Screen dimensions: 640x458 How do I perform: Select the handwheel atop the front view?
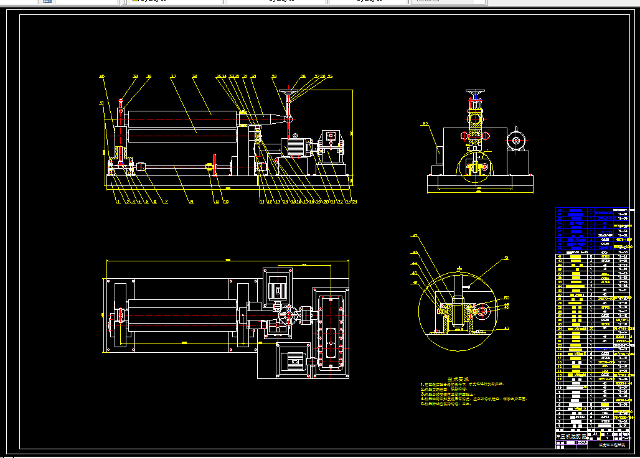click(289, 91)
